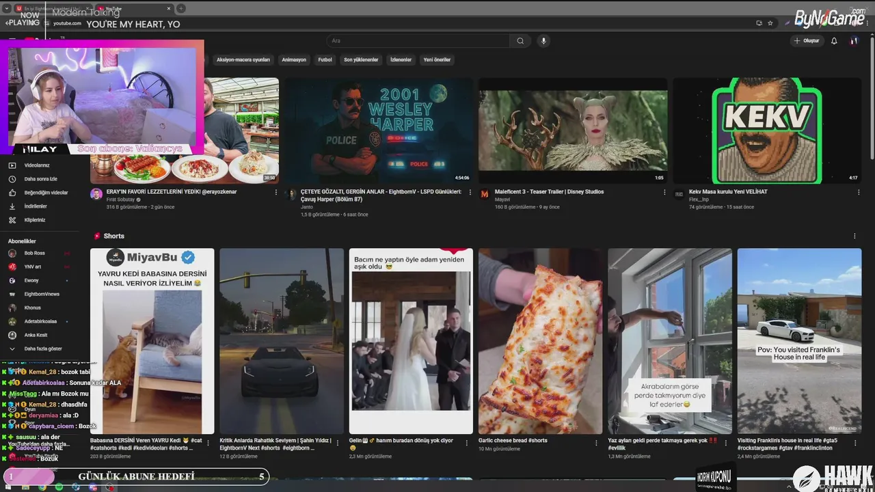Play the Maleficent 3 teaser thumbnail

point(573,131)
